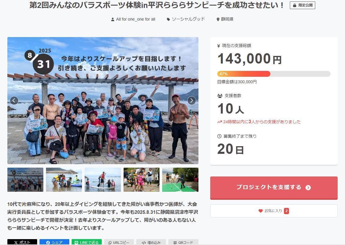The height and width of the screenshot is (245, 345).
Task: Select the paddleboard thumbnail image
Action: [103, 180]
